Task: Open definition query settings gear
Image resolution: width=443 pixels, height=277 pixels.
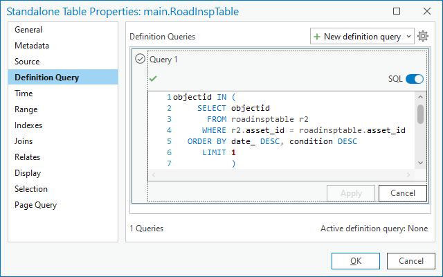Action: pos(424,36)
